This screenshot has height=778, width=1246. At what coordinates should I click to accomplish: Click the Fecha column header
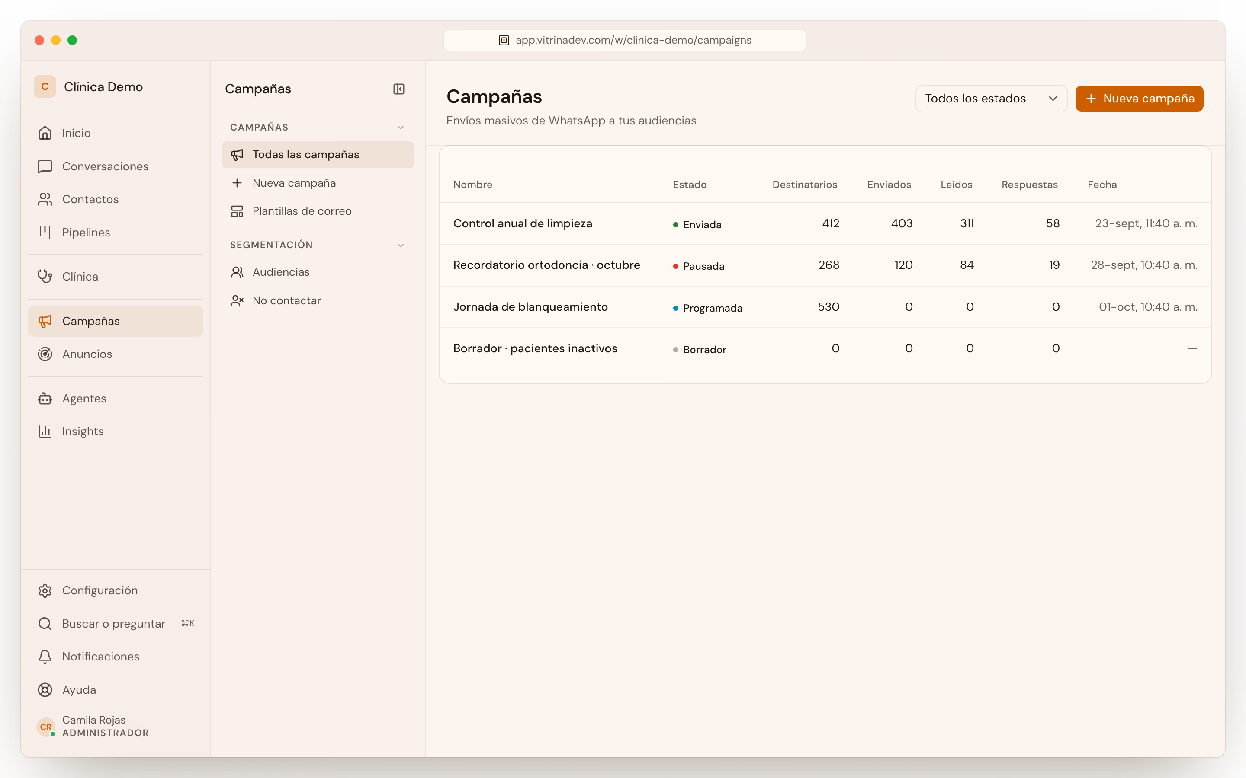tap(1102, 184)
